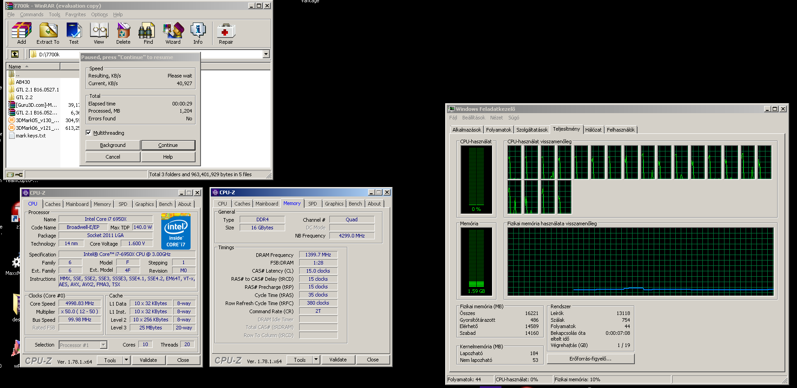Image resolution: width=797 pixels, height=388 pixels.
Task: Switch to Hálózat tab
Action: pyautogui.click(x=593, y=130)
